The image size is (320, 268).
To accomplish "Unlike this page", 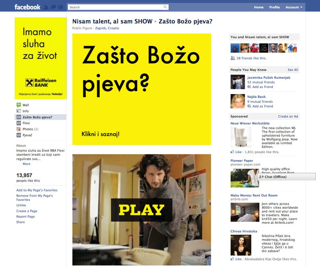I will [x=21, y=205].
